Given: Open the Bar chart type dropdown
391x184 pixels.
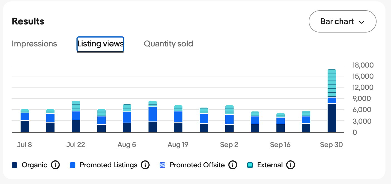Looking at the screenshot, I should 342,22.
